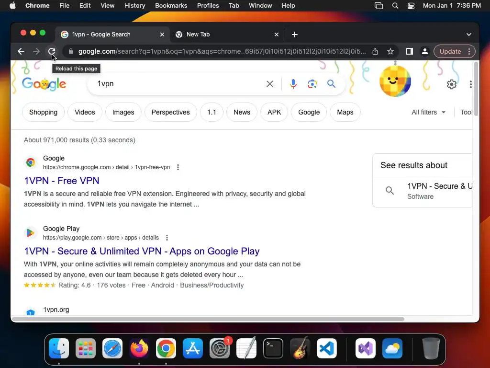Open Finder from the dock
Image resolution: width=490 pixels, height=368 pixels.
coord(59,348)
